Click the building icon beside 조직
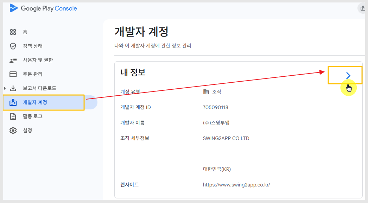Screen dimensions: 368x203 206,92
